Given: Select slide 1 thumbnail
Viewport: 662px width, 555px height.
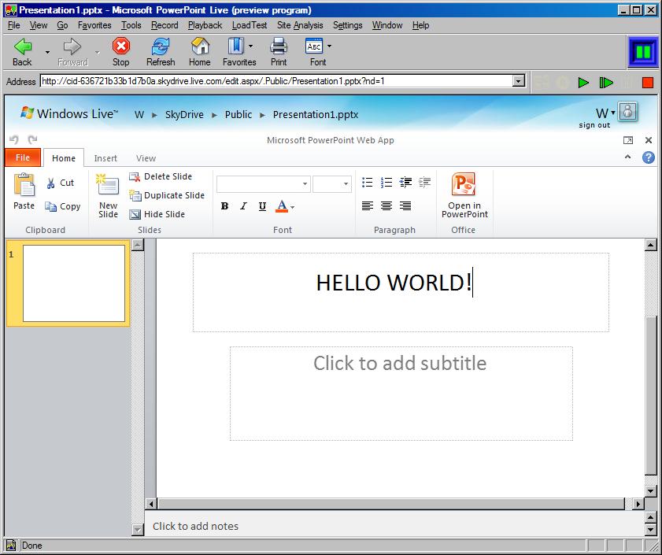Looking at the screenshot, I should [73, 283].
